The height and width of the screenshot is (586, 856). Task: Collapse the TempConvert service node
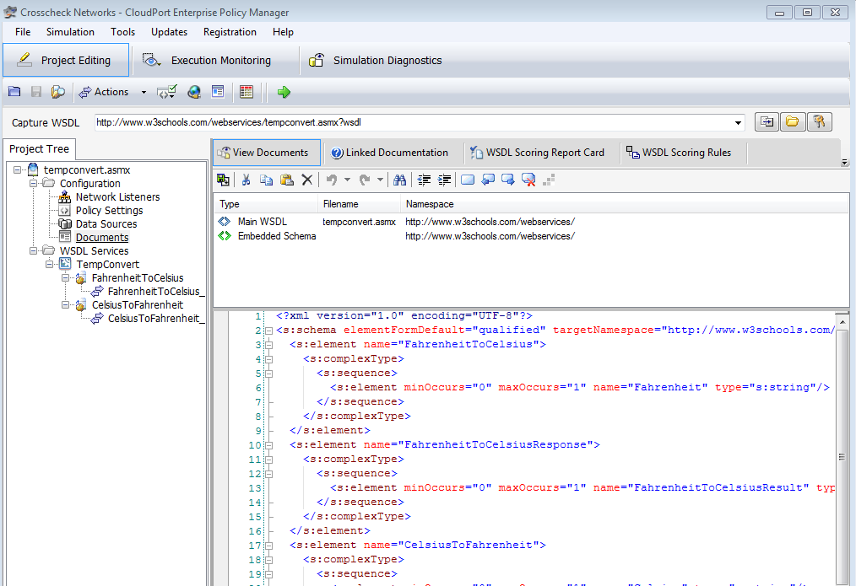[50, 265]
